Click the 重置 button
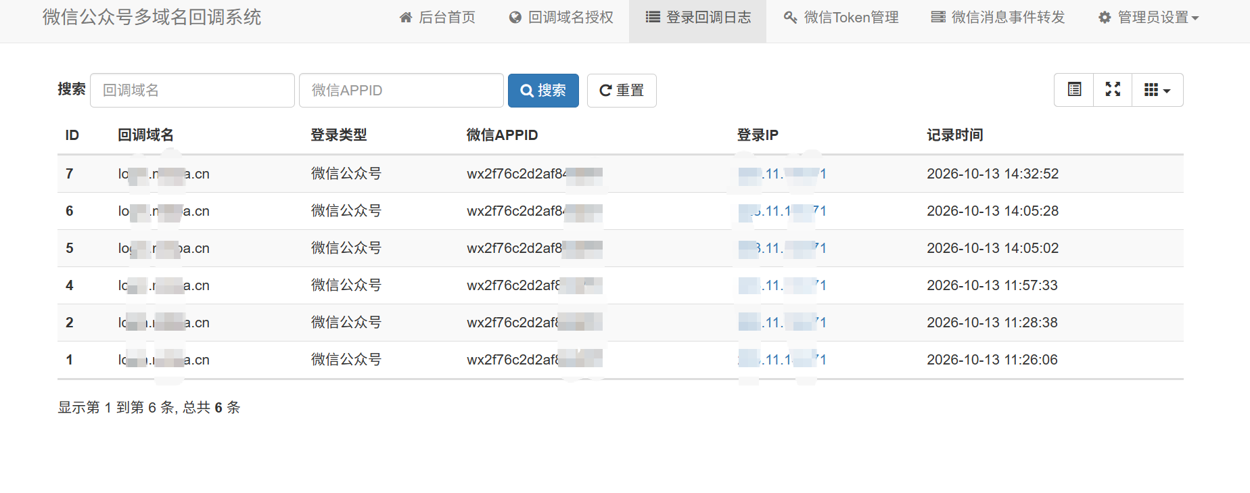 [x=622, y=90]
